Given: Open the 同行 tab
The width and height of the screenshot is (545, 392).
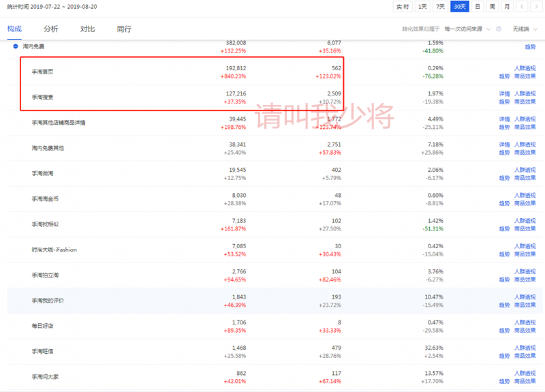Looking at the screenshot, I should click(124, 29).
